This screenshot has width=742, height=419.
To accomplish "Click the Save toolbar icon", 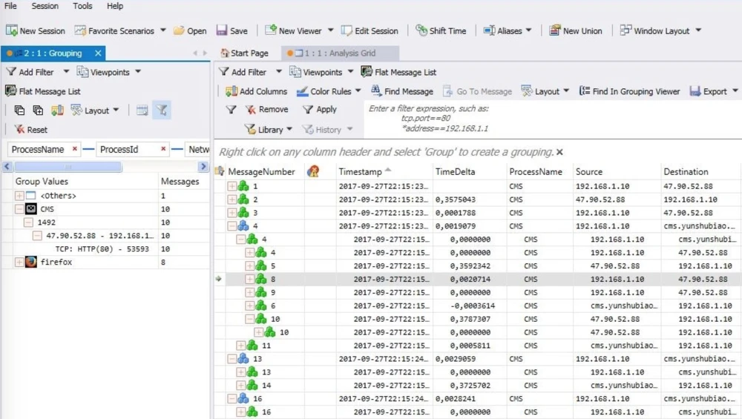I will pos(222,31).
